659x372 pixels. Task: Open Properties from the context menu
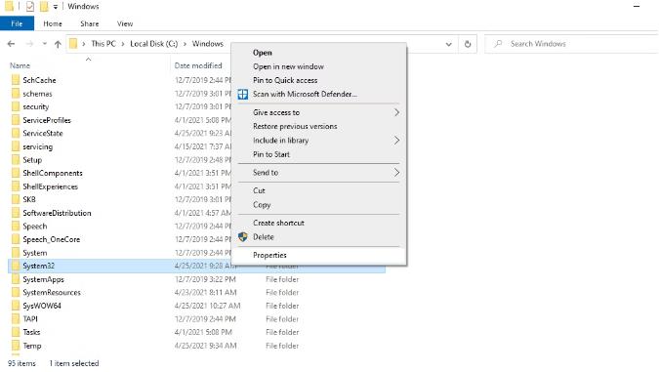coord(319,255)
